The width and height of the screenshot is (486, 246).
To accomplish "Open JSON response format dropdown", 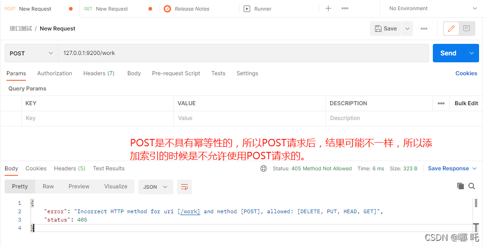I will (155, 187).
